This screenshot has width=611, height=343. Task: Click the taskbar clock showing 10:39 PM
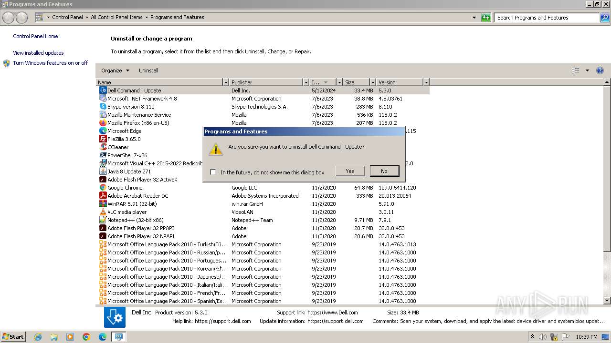pyautogui.click(x=587, y=337)
